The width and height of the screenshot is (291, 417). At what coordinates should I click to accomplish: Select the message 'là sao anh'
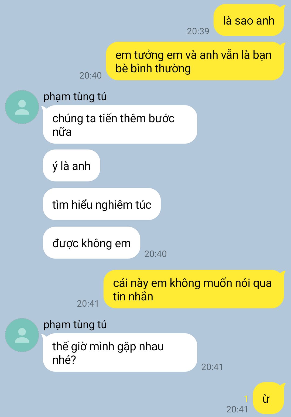249,20
